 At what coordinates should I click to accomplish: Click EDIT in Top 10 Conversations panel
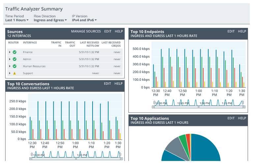coord(107,84)
